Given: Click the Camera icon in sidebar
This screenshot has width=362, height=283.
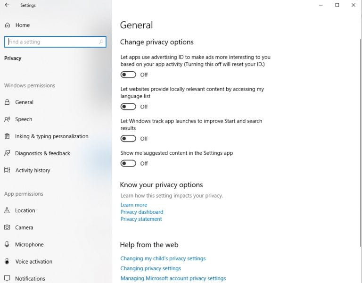Looking at the screenshot, I should [7, 227].
